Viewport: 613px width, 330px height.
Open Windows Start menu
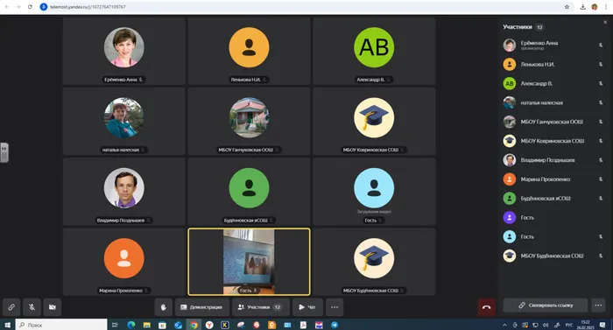pos(7,325)
